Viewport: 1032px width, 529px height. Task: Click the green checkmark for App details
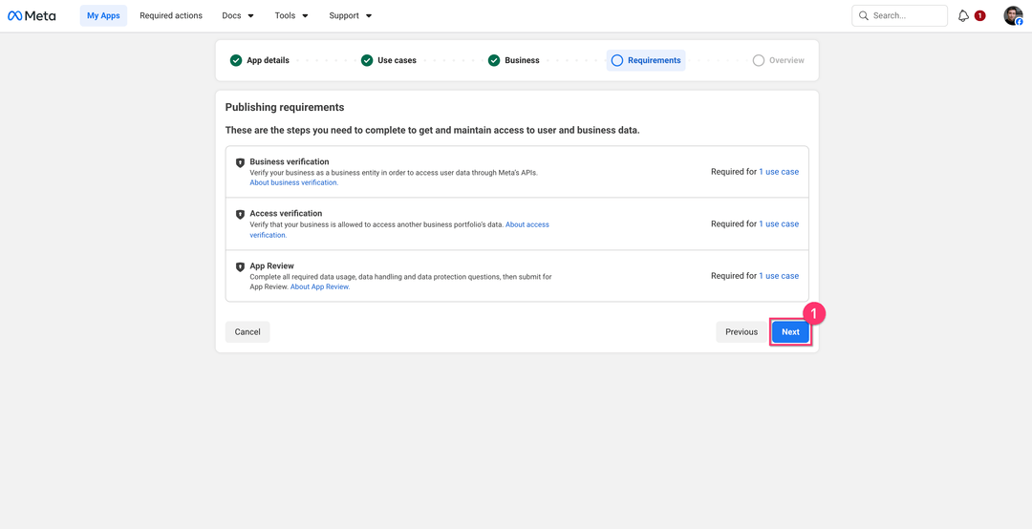point(236,60)
